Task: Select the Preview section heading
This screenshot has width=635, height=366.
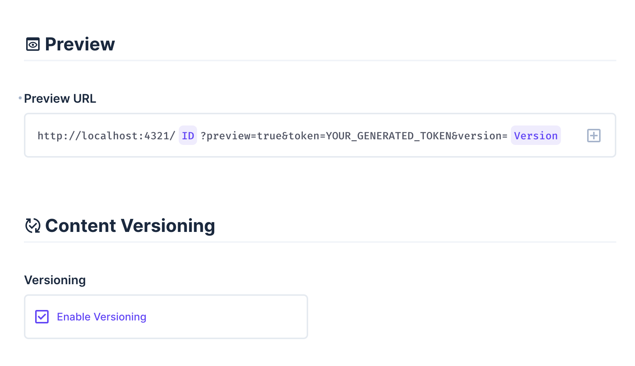Action: [x=80, y=44]
